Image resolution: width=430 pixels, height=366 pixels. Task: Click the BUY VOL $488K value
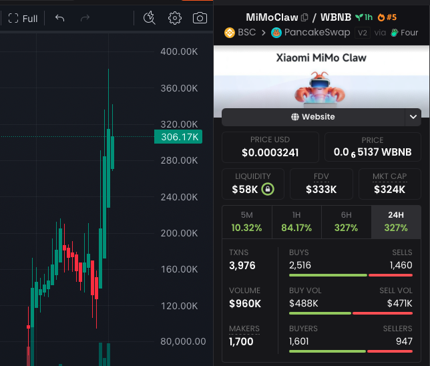click(x=304, y=303)
